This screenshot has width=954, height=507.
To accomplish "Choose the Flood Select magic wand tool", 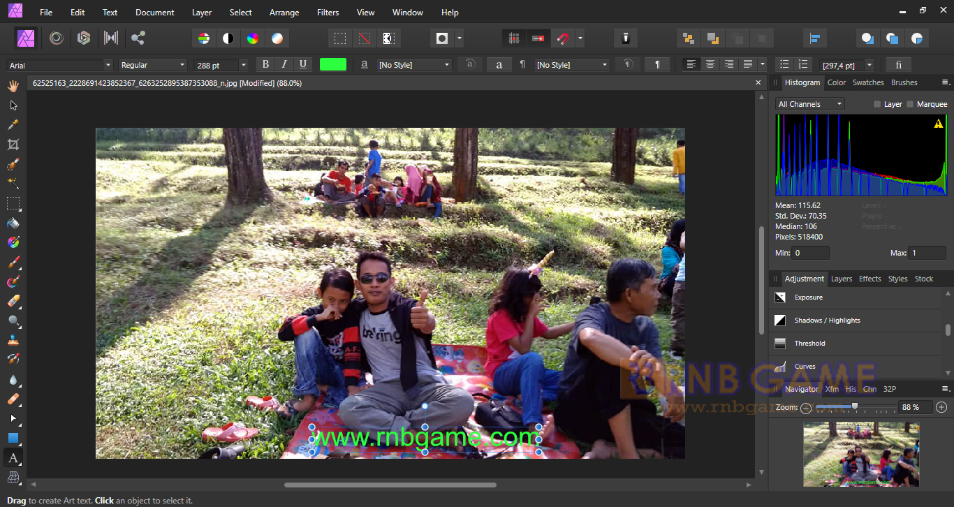I will click(13, 184).
